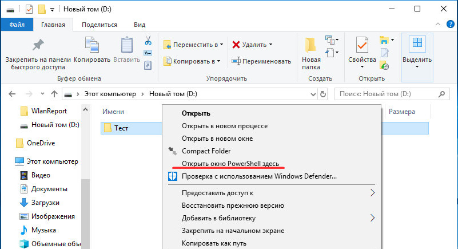Refresh the folder view
The height and width of the screenshot is (249, 458).
pyautogui.click(x=322, y=94)
